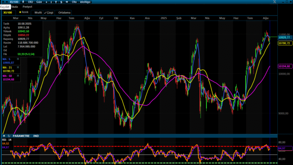Remove the MA 21 moving average

coord(18,67)
